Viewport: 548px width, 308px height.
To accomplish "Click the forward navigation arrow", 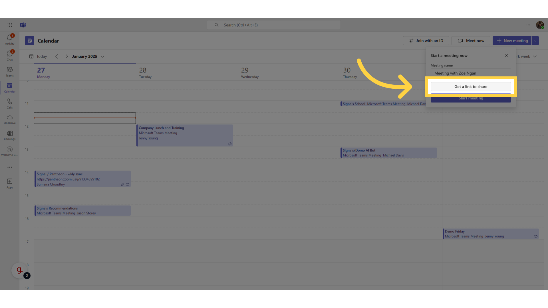I will tap(66, 56).
